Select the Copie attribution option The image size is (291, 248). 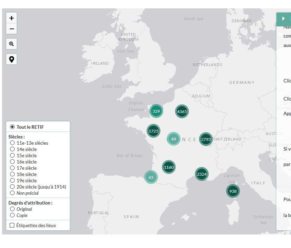(x=12, y=215)
